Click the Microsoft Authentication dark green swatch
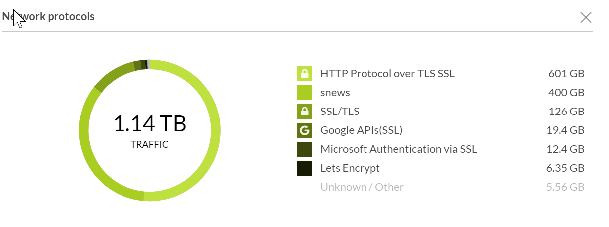Screen dimensions: 609x227 point(305,149)
